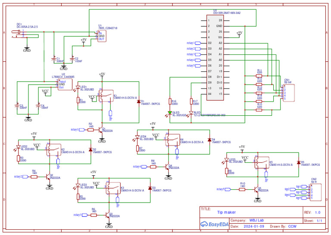The image size is (331, 235).
Task: Select capacitor C1 330nF
Action: 54,60
